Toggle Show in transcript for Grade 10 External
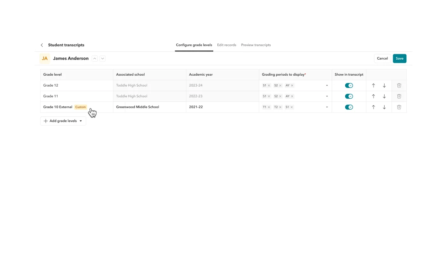 point(349,107)
